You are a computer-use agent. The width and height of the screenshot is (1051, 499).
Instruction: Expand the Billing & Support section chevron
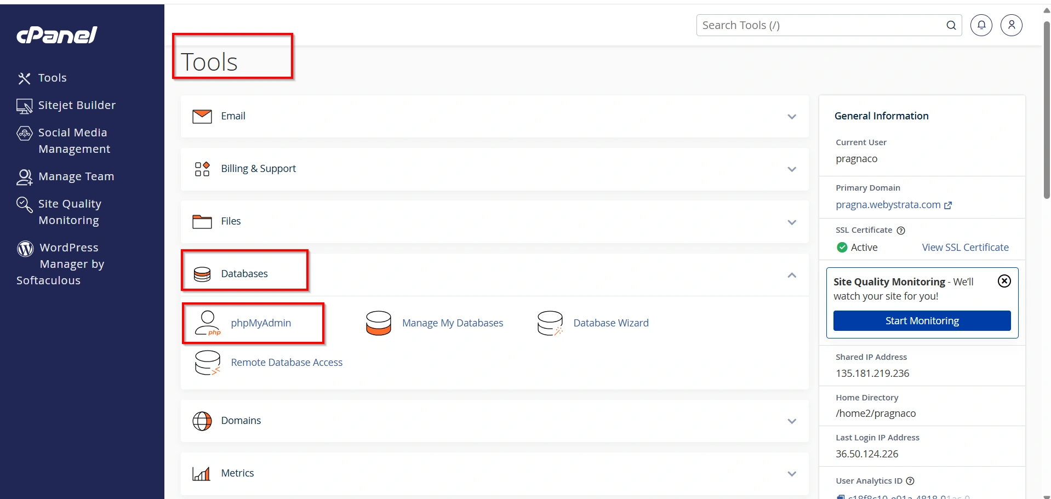(x=792, y=169)
